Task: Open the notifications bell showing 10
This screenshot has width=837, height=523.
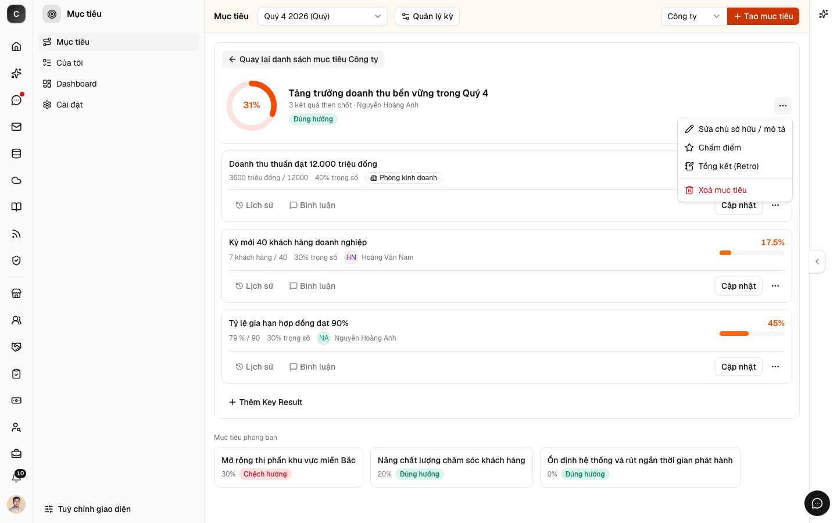Action: pyautogui.click(x=16, y=478)
